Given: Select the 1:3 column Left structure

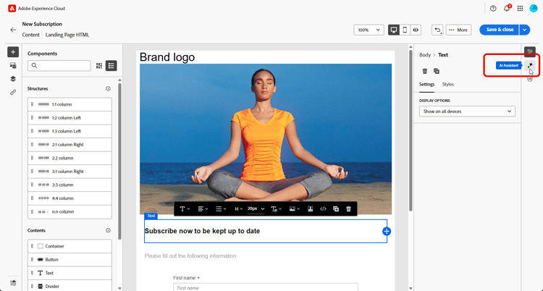Looking at the screenshot, I should (x=70, y=131).
